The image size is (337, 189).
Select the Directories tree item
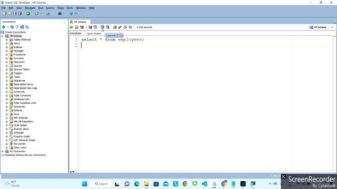(19, 107)
